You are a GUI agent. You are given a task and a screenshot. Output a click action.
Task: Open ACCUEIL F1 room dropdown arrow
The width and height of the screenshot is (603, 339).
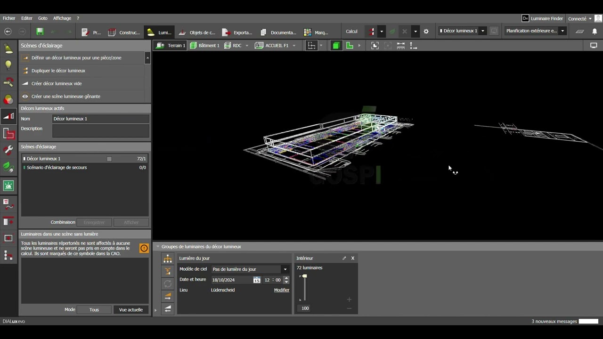294,46
